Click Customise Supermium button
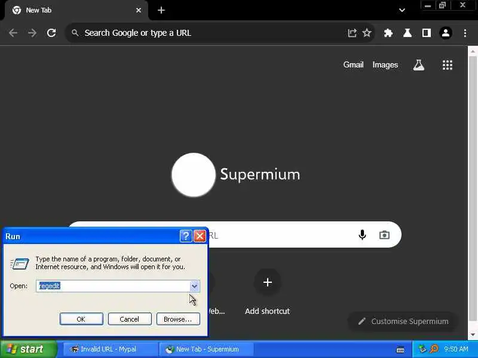The height and width of the screenshot is (358, 478). click(403, 322)
